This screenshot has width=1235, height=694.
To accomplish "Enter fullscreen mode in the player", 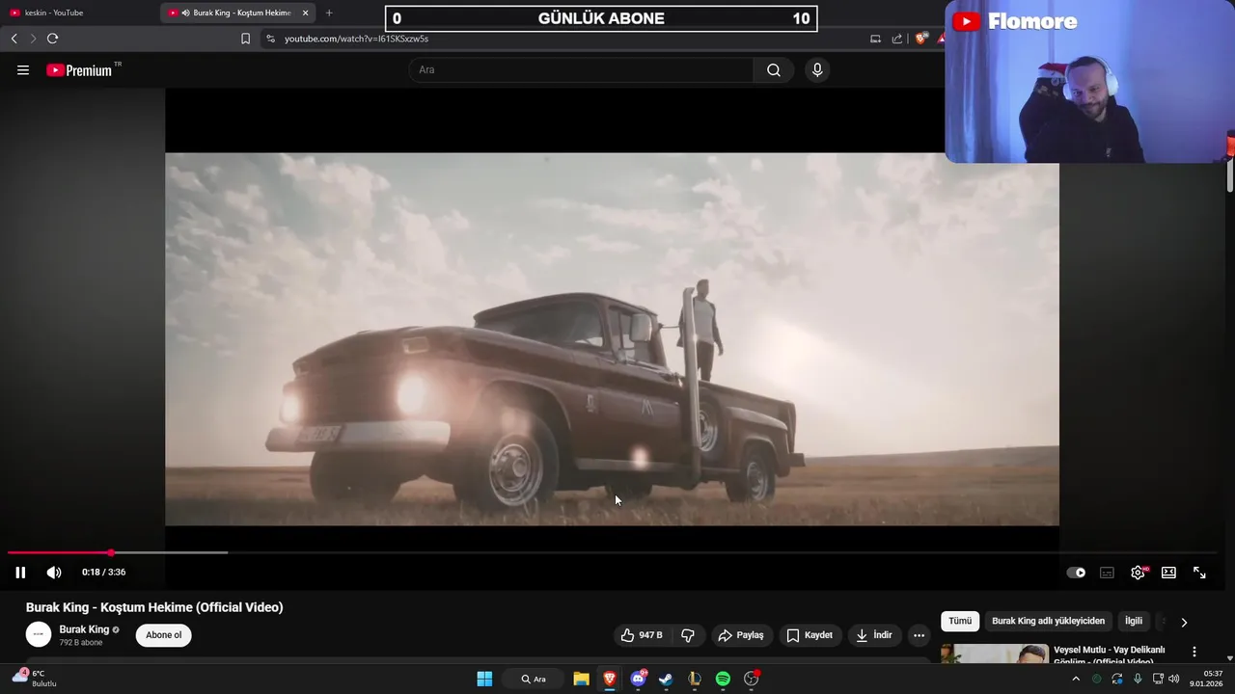I will click(x=1199, y=573).
